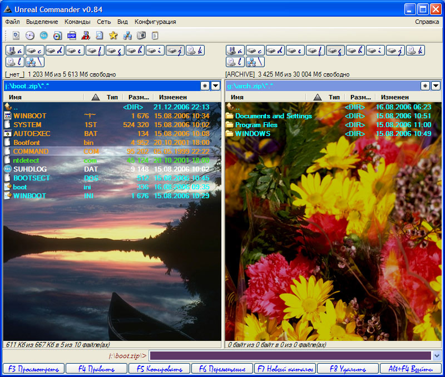Viewport: 445px width, 377px height.
Task: Click the WINDOWS folder icon in right panel
Action: click(x=229, y=133)
